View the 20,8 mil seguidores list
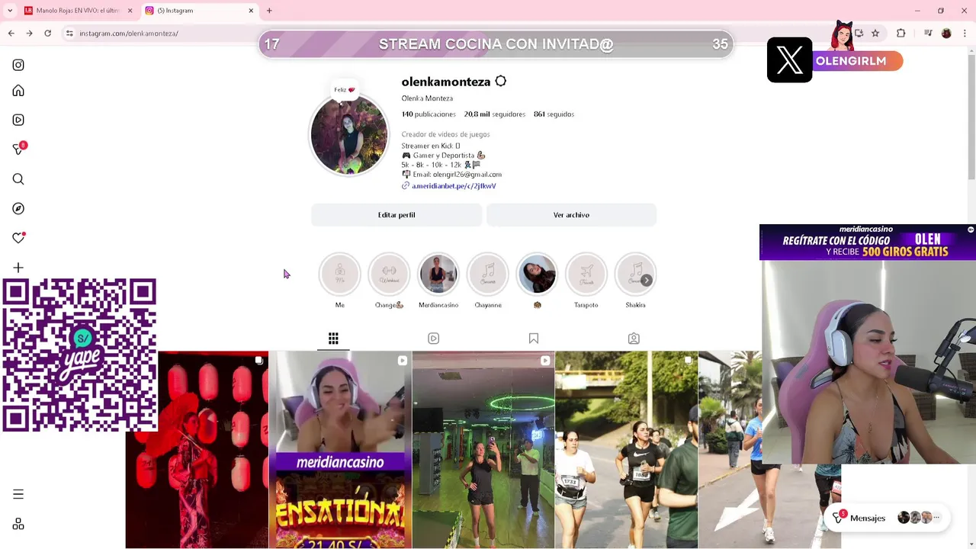 tap(494, 114)
